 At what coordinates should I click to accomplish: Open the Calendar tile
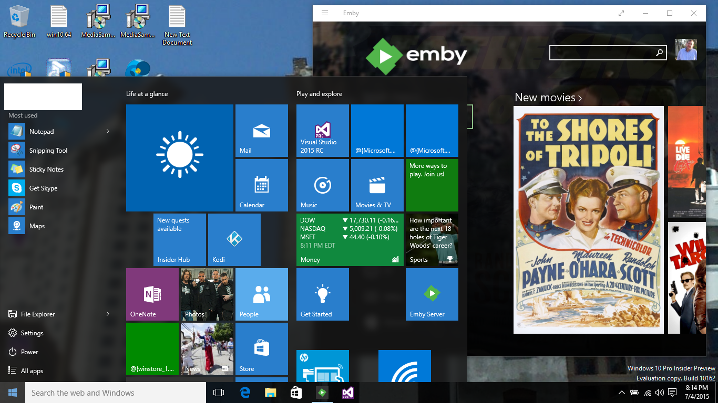262,185
